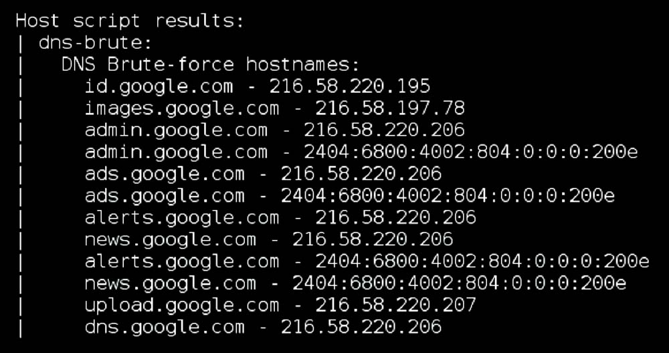Click the IPv6 address beside ads.google.com
This screenshot has height=353, width=669.
click(448, 196)
